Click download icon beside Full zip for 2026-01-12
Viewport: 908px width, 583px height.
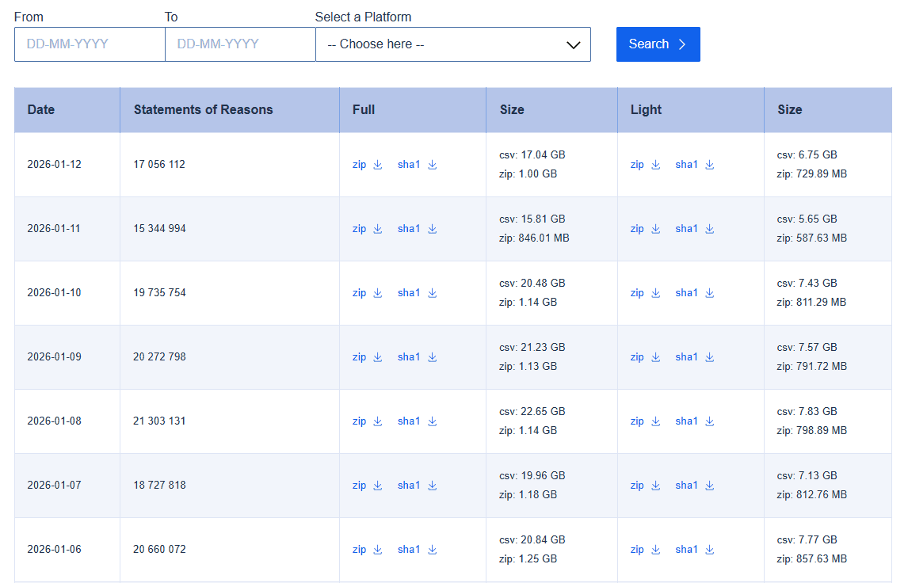coord(378,165)
